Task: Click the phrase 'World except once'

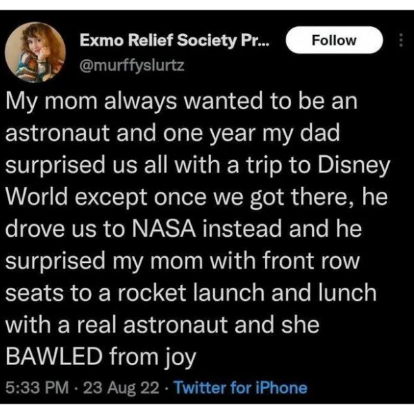Action: [106, 198]
